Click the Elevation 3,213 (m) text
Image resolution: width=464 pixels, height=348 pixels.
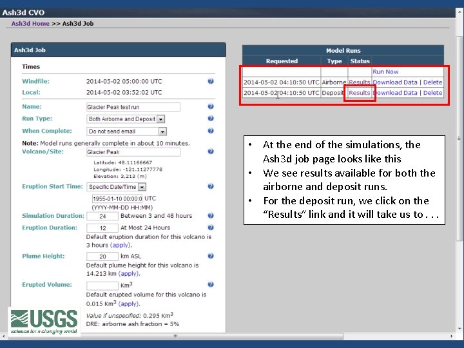120,177
